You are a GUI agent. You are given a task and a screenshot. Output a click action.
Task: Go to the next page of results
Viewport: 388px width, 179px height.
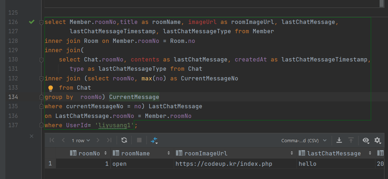pos(98,140)
